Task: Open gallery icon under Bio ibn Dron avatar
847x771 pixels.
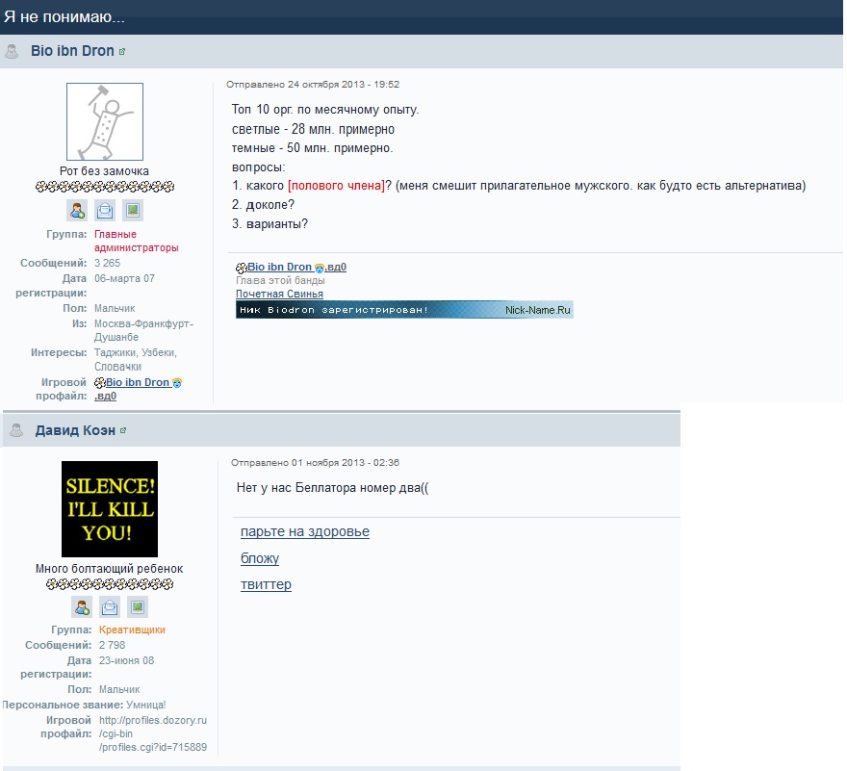Action: (x=133, y=210)
